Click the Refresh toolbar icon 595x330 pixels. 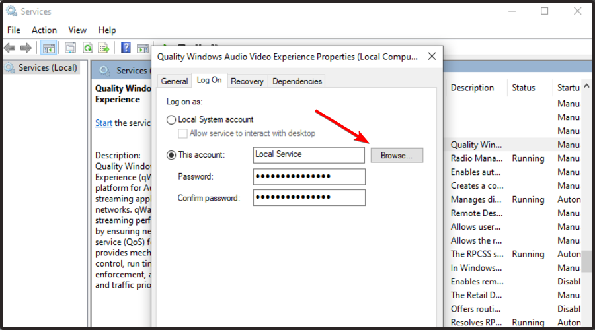(88, 48)
